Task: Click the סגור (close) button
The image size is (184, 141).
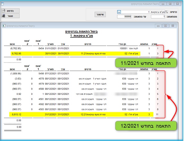Action: (x=10, y=16)
